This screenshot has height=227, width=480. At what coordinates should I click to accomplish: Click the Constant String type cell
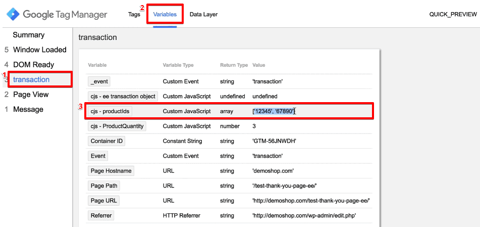(182, 141)
